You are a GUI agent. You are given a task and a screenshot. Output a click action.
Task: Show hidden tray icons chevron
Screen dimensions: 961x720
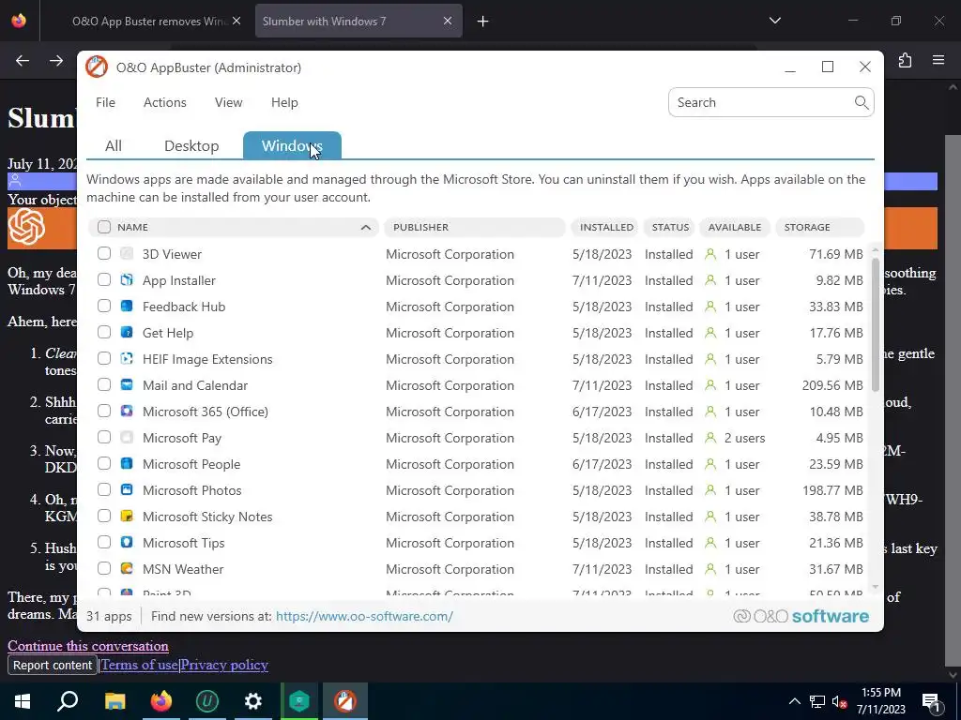tap(794, 701)
